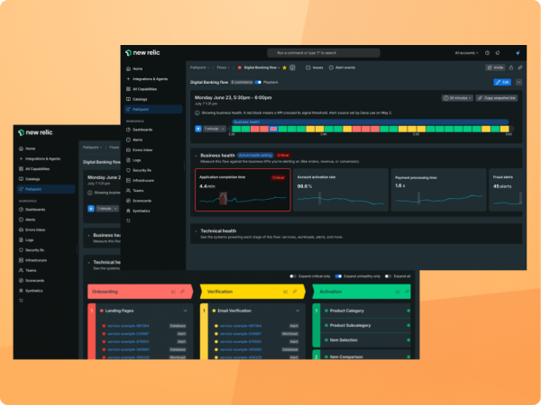Open Payment processing time card
The image size is (541, 405).
(438, 190)
